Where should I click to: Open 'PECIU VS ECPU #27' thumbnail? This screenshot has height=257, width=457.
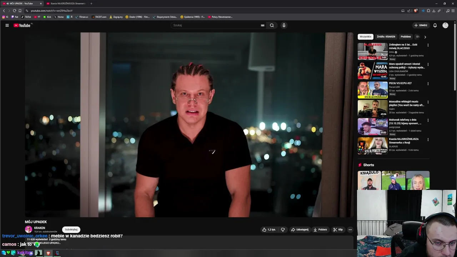point(372,90)
